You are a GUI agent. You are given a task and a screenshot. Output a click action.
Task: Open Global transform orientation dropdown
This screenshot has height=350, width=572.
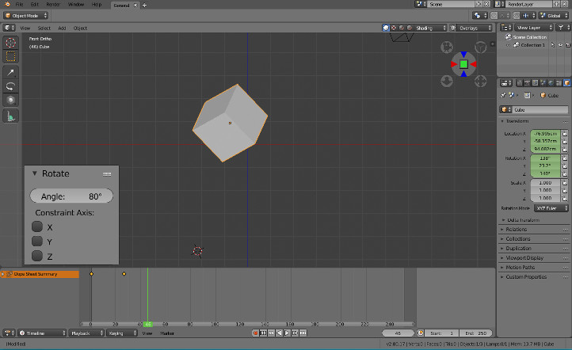[554, 15]
